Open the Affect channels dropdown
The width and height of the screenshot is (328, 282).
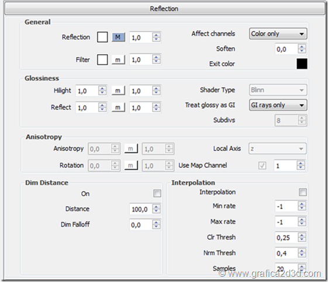pos(278,34)
